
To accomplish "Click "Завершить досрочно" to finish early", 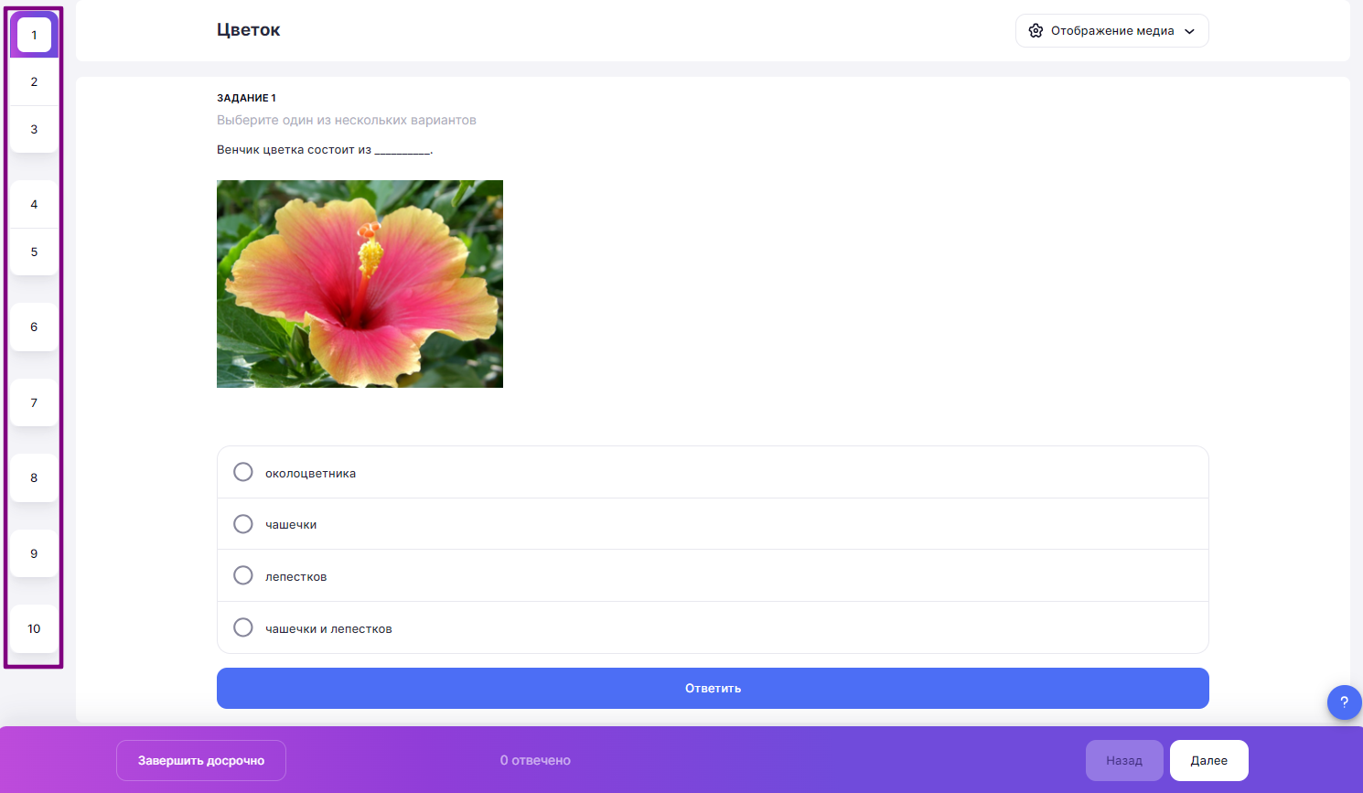I will 201,760.
